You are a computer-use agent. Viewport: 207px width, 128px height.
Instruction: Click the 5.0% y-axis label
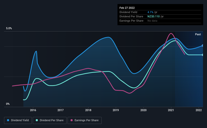9,28
